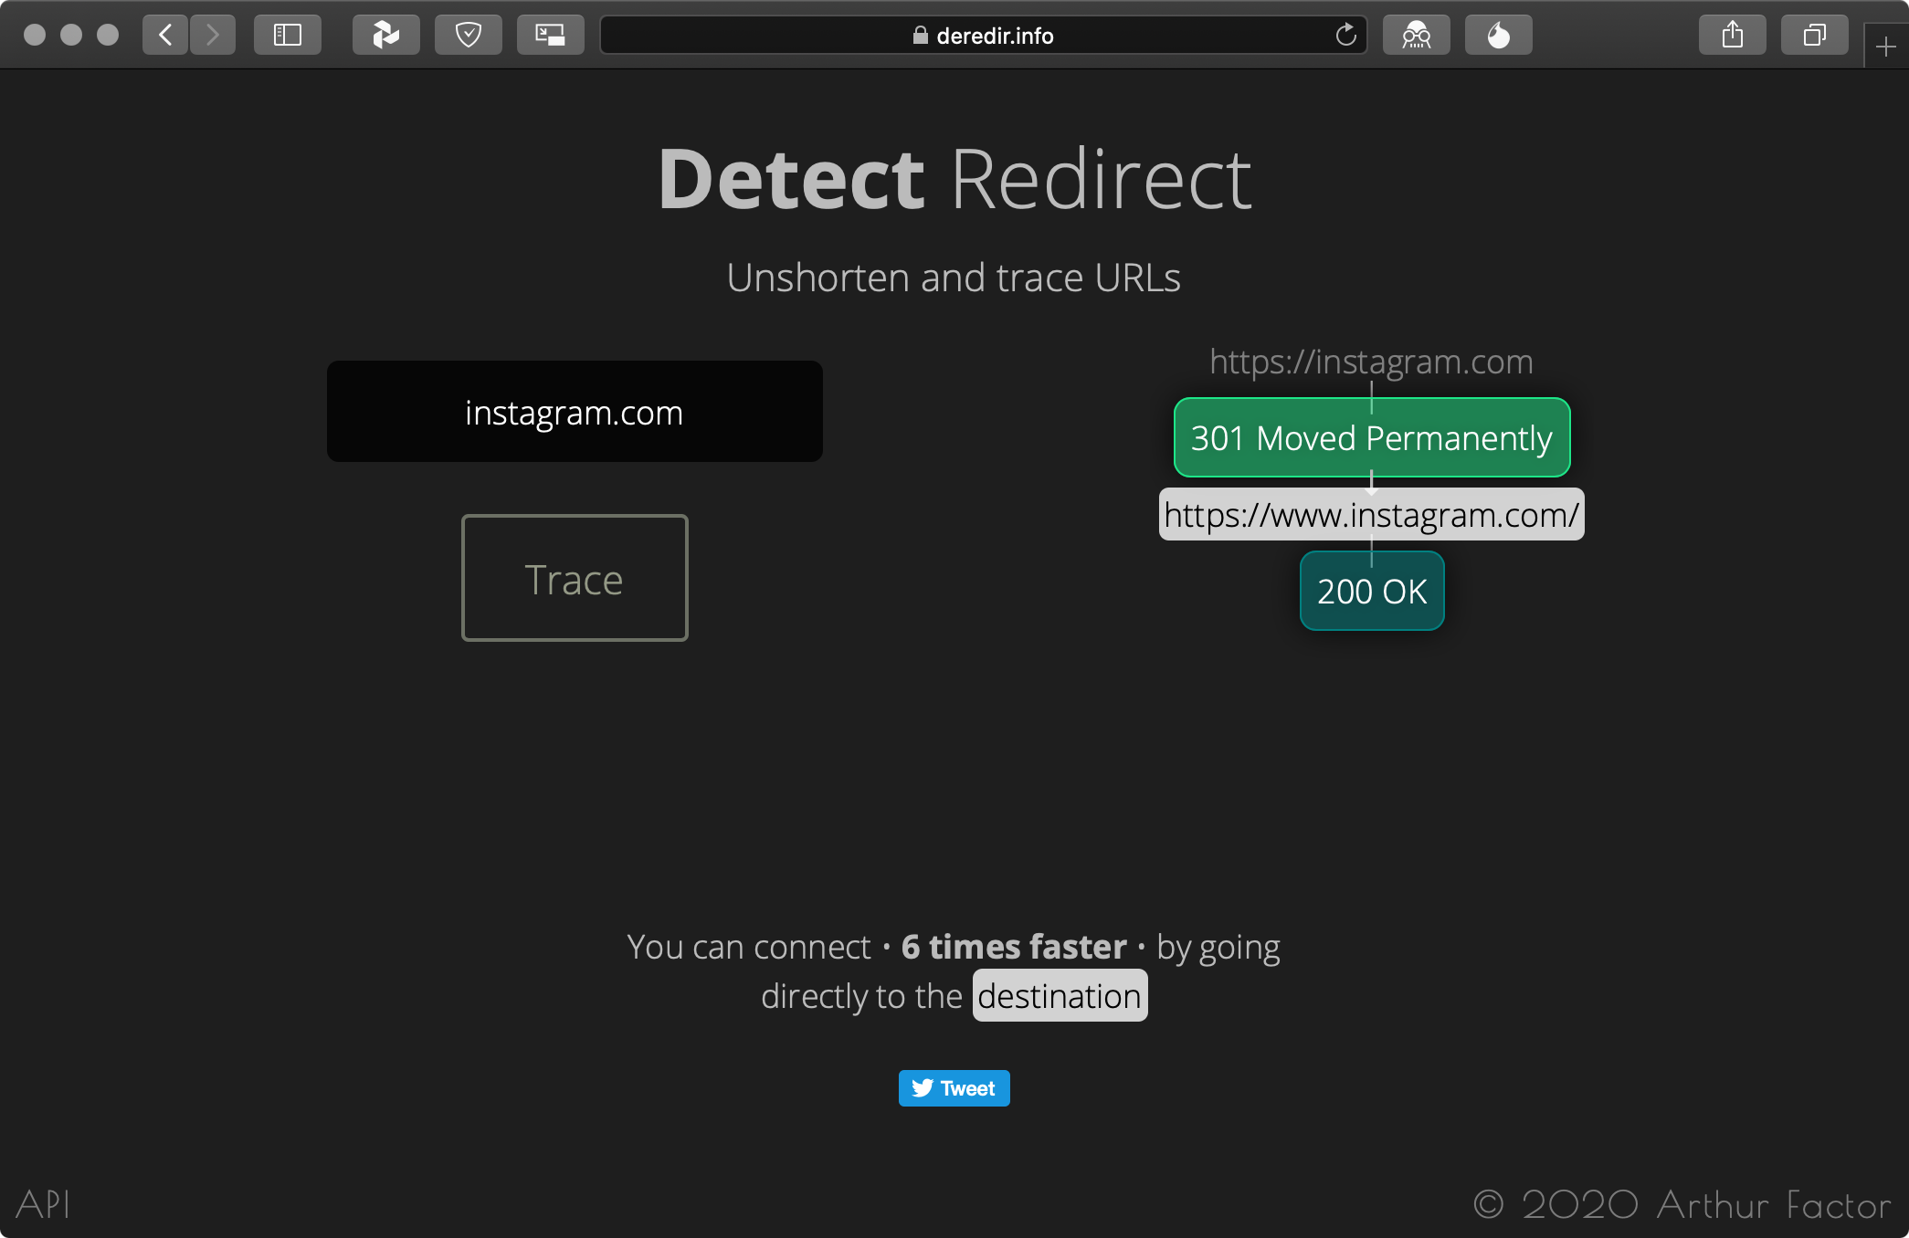Click the 200 OK status badge

click(1371, 591)
